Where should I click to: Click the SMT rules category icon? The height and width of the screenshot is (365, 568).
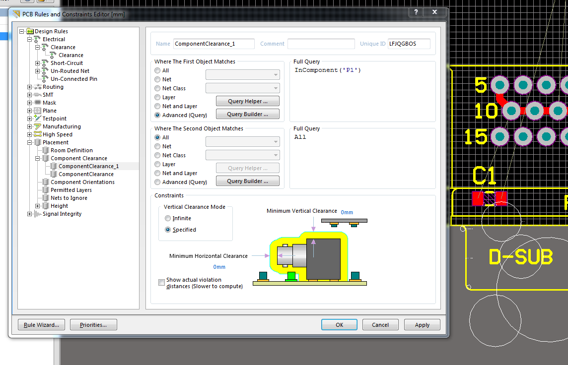[x=37, y=95]
